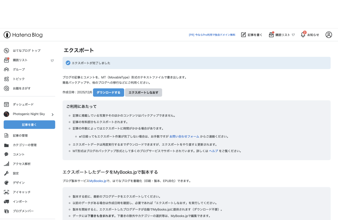Click the blue 記事を書く sidebar button
Viewport: 338px width, 220px height.
[29, 125]
